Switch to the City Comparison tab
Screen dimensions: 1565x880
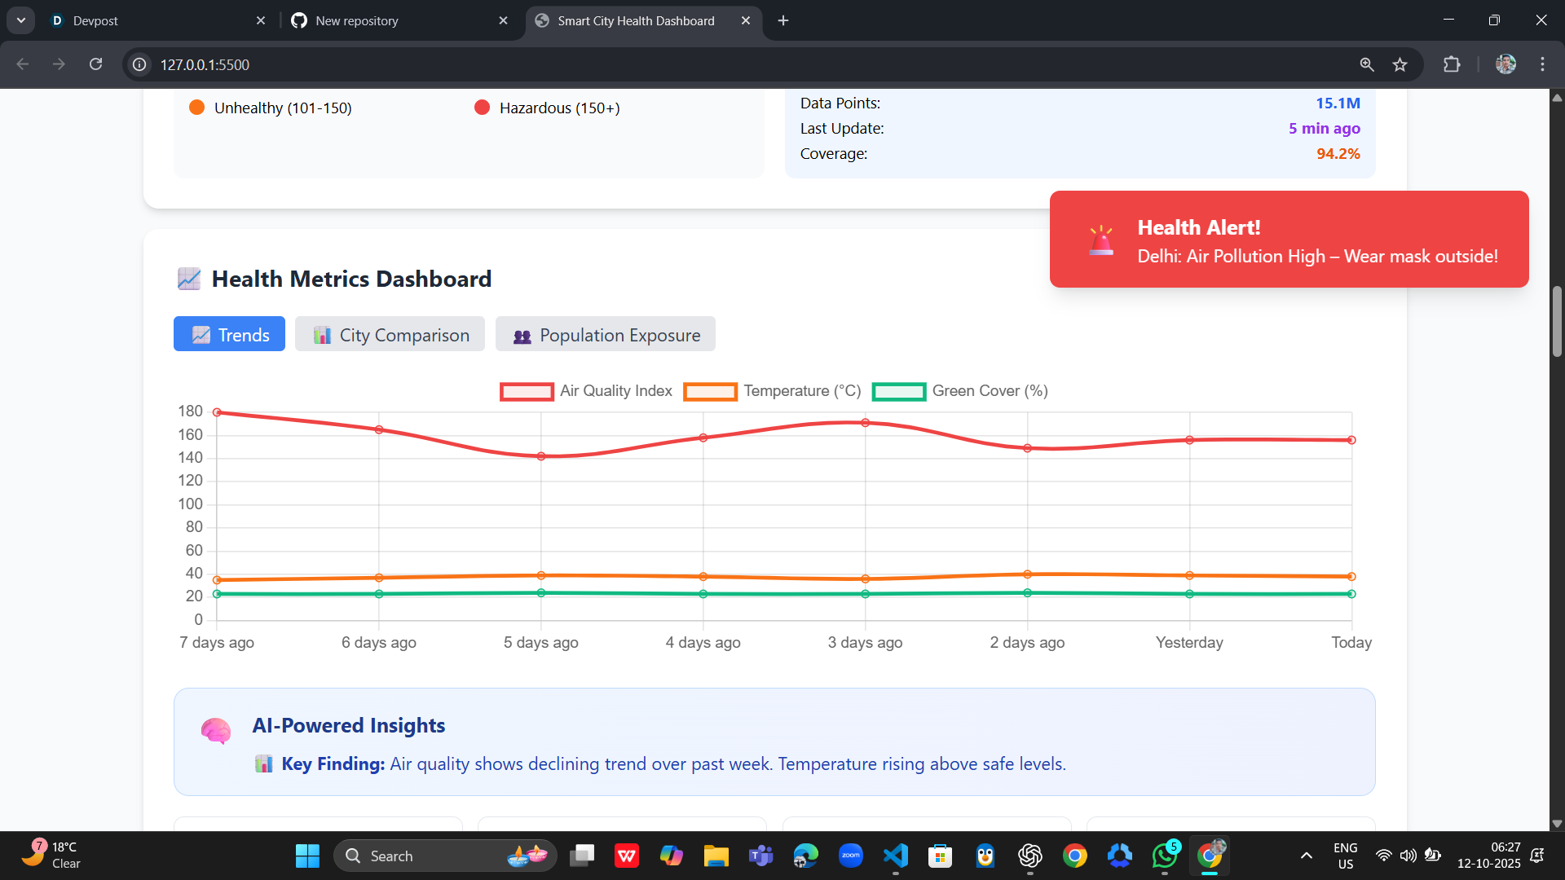pyautogui.click(x=390, y=334)
